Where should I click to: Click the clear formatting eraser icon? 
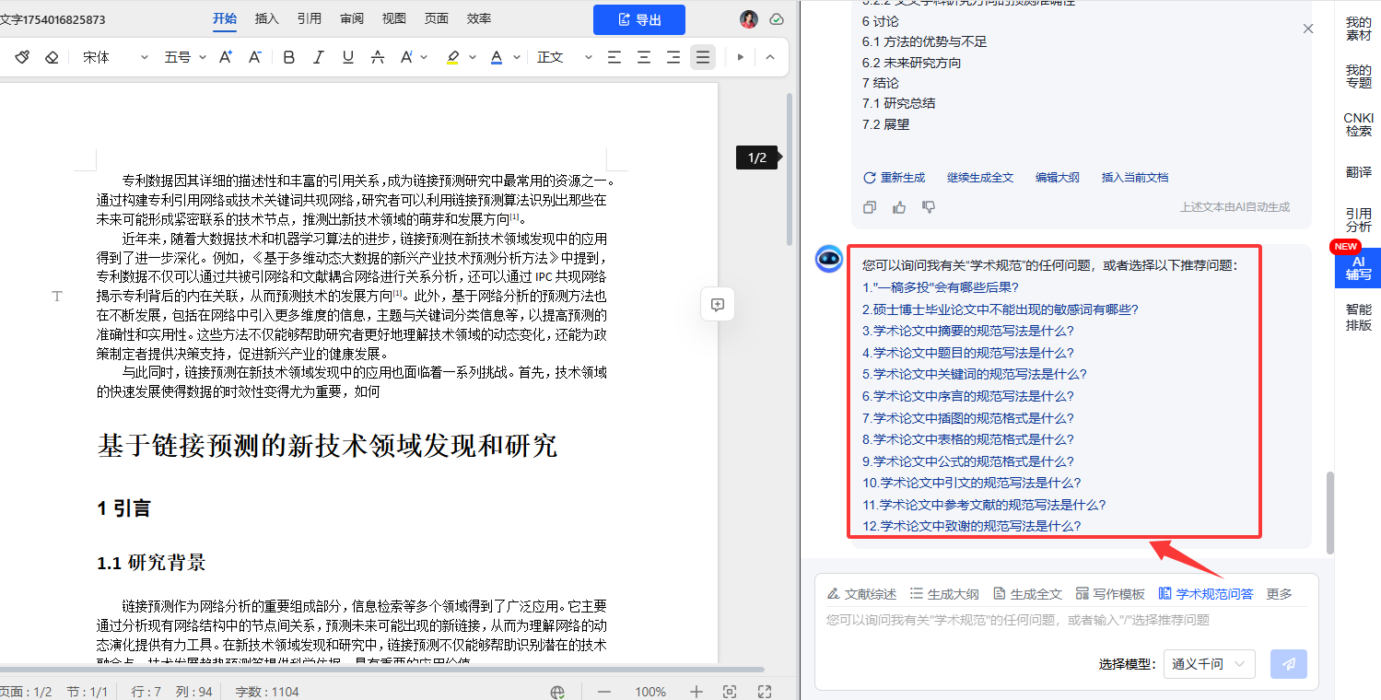[52, 57]
